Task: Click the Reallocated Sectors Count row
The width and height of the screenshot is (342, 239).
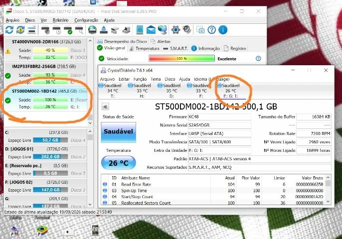Action: (x=213, y=203)
